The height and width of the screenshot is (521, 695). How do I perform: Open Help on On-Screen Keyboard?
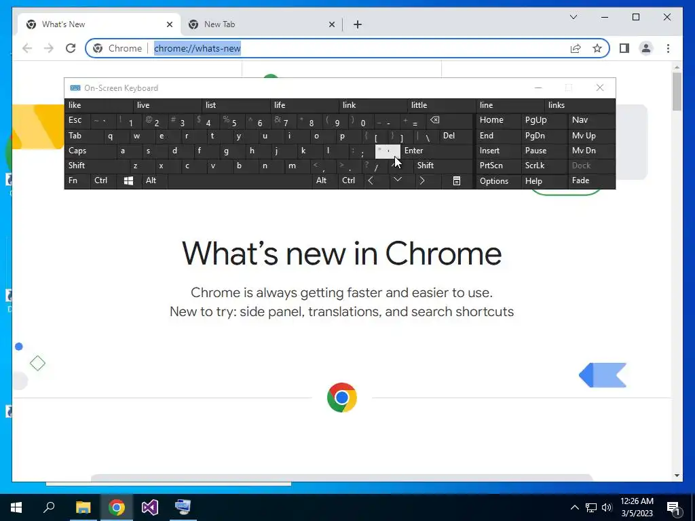coord(544,180)
